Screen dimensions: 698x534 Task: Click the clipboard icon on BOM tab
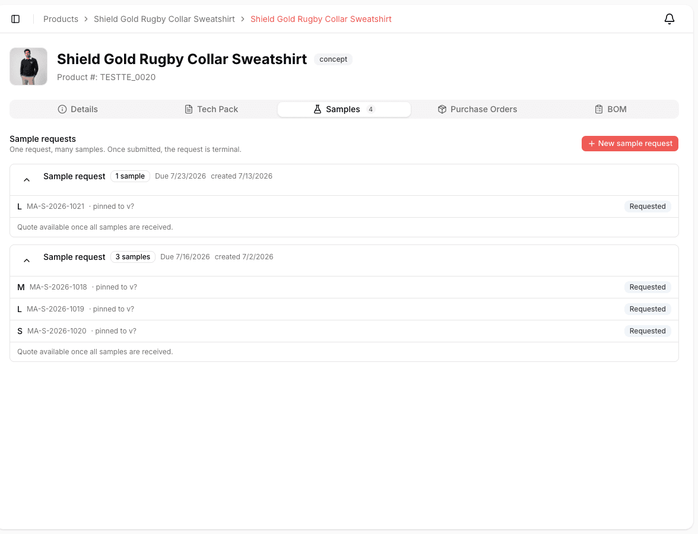tap(599, 109)
